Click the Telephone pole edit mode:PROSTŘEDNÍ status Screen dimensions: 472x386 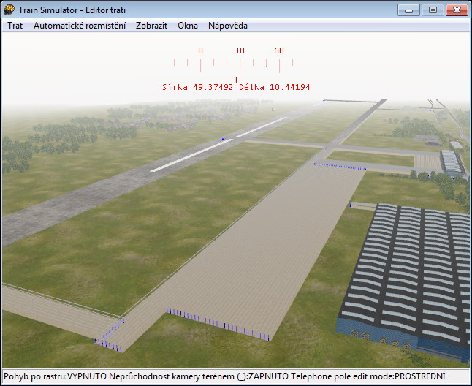coord(368,376)
